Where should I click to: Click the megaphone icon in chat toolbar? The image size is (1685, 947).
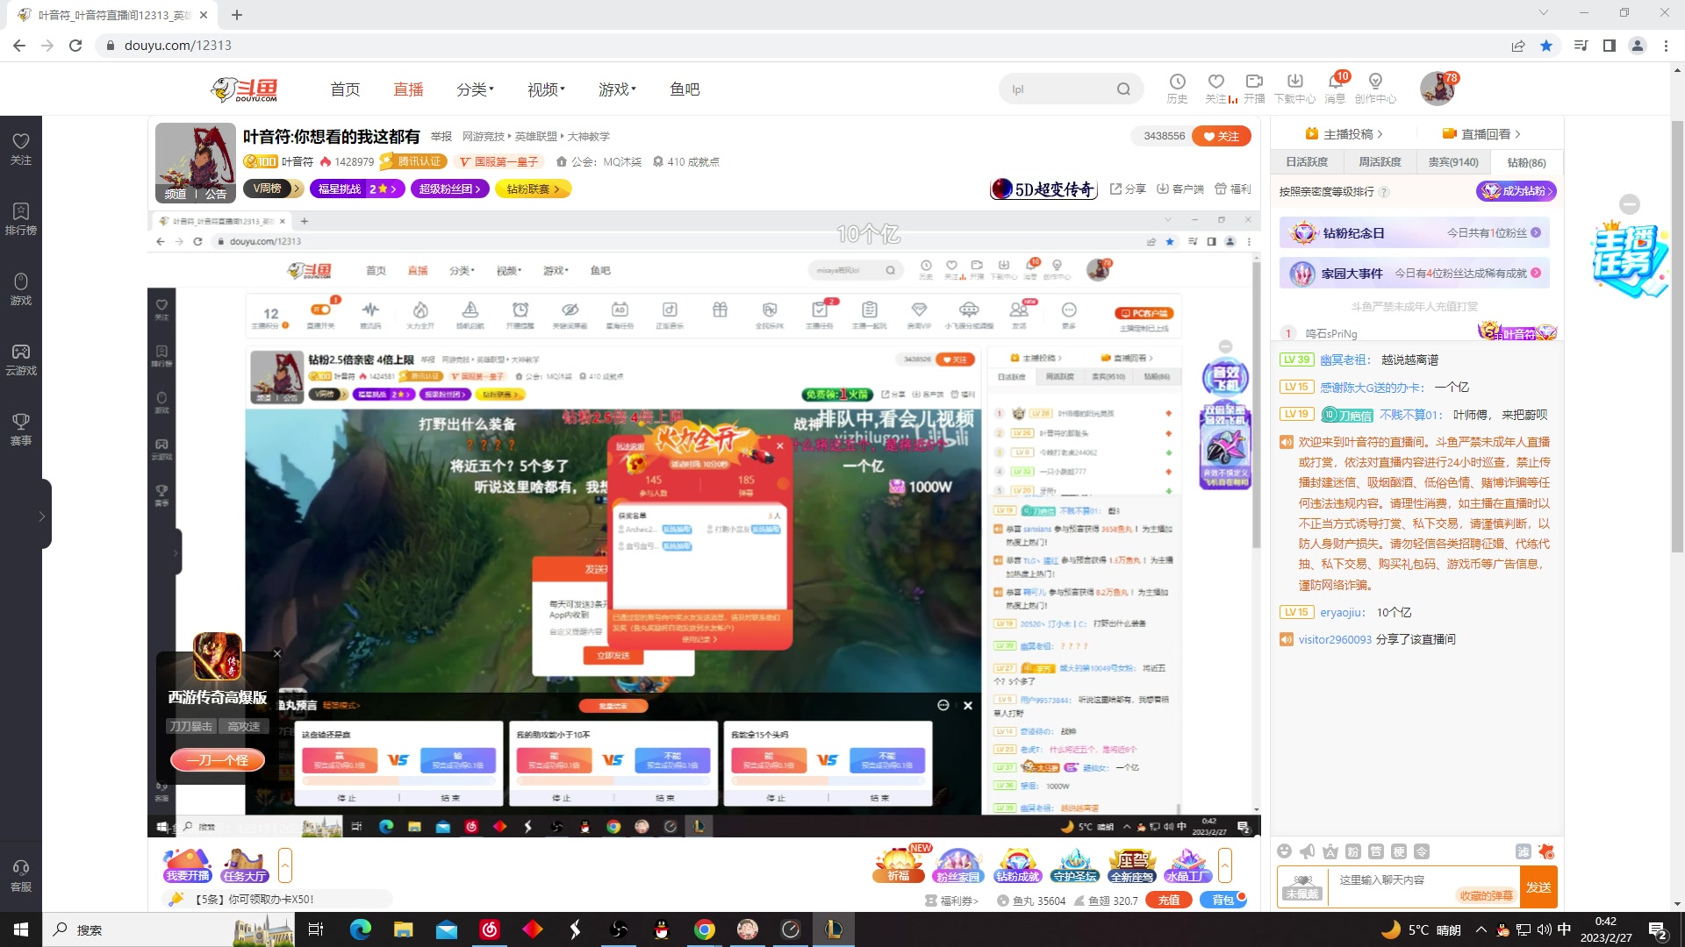(1308, 851)
